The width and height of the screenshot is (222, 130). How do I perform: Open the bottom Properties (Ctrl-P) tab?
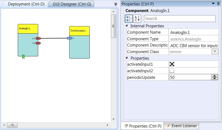click(143, 126)
